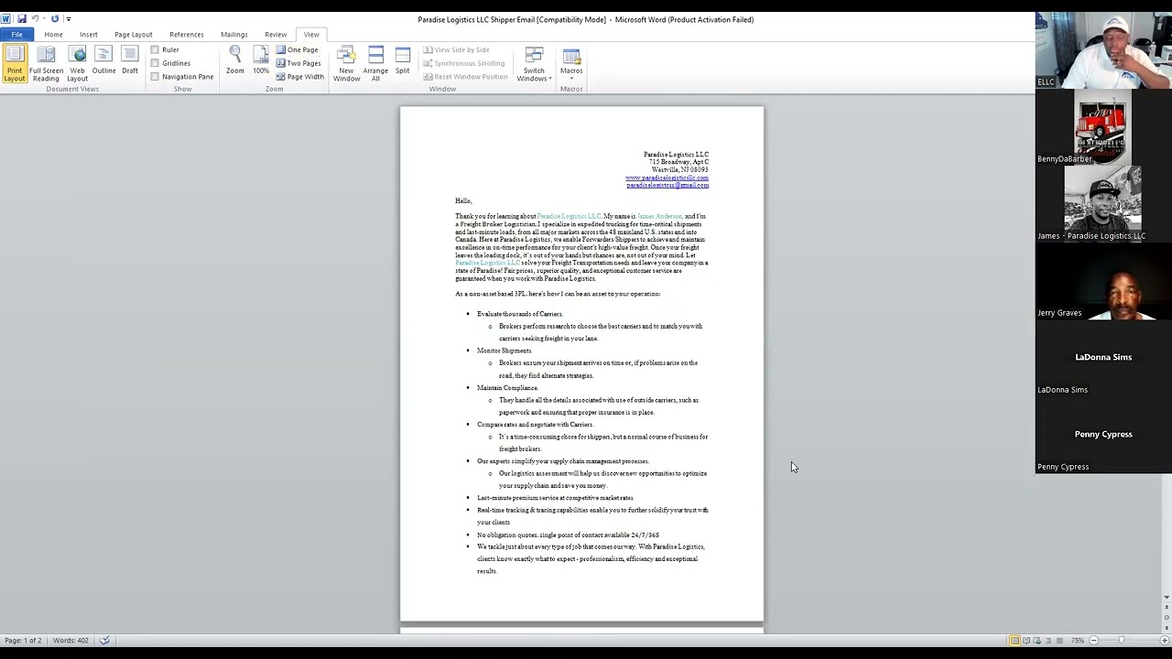Open the Review tab
This screenshot has height=659, width=1172.
tap(276, 34)
